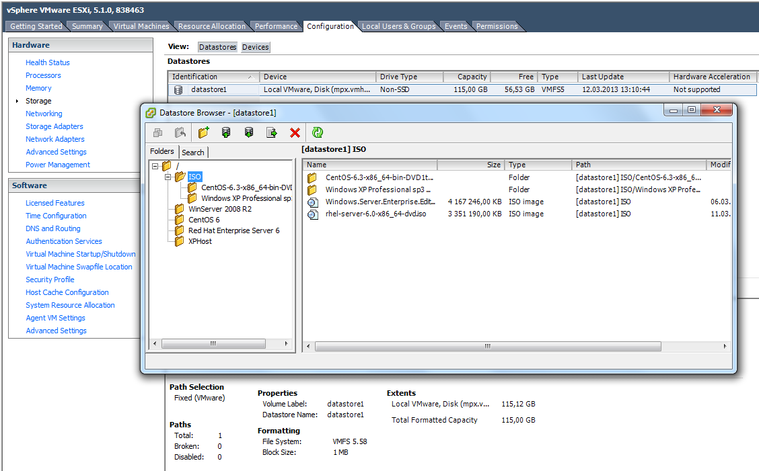Click the Create new folder toolbar icon

pyautogui.click(x=203, y=132)
